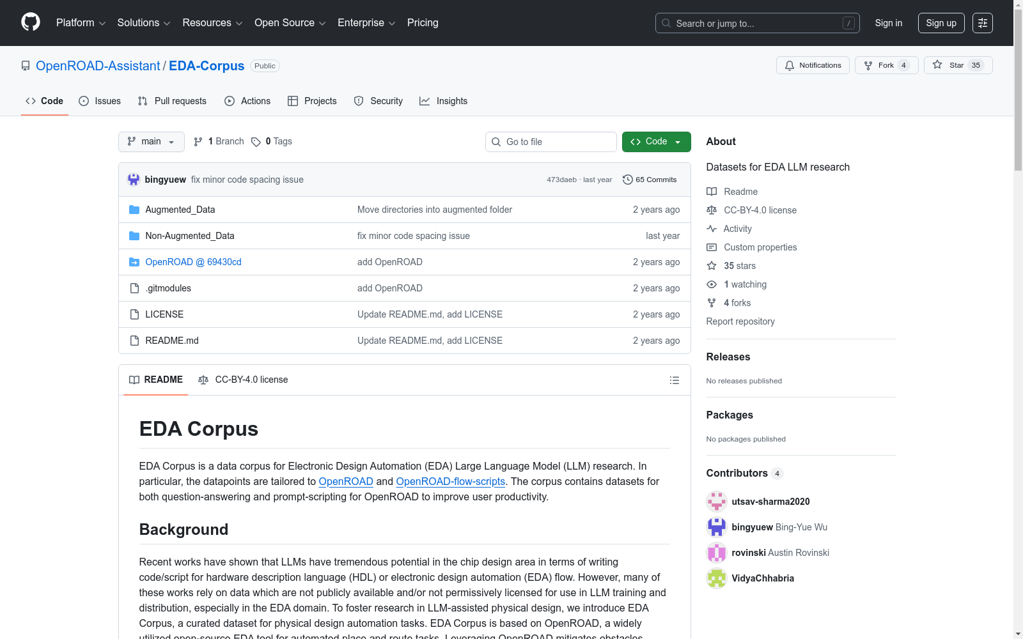
Task: Click the .gitmodules file icon
Action: click(134, 288)
